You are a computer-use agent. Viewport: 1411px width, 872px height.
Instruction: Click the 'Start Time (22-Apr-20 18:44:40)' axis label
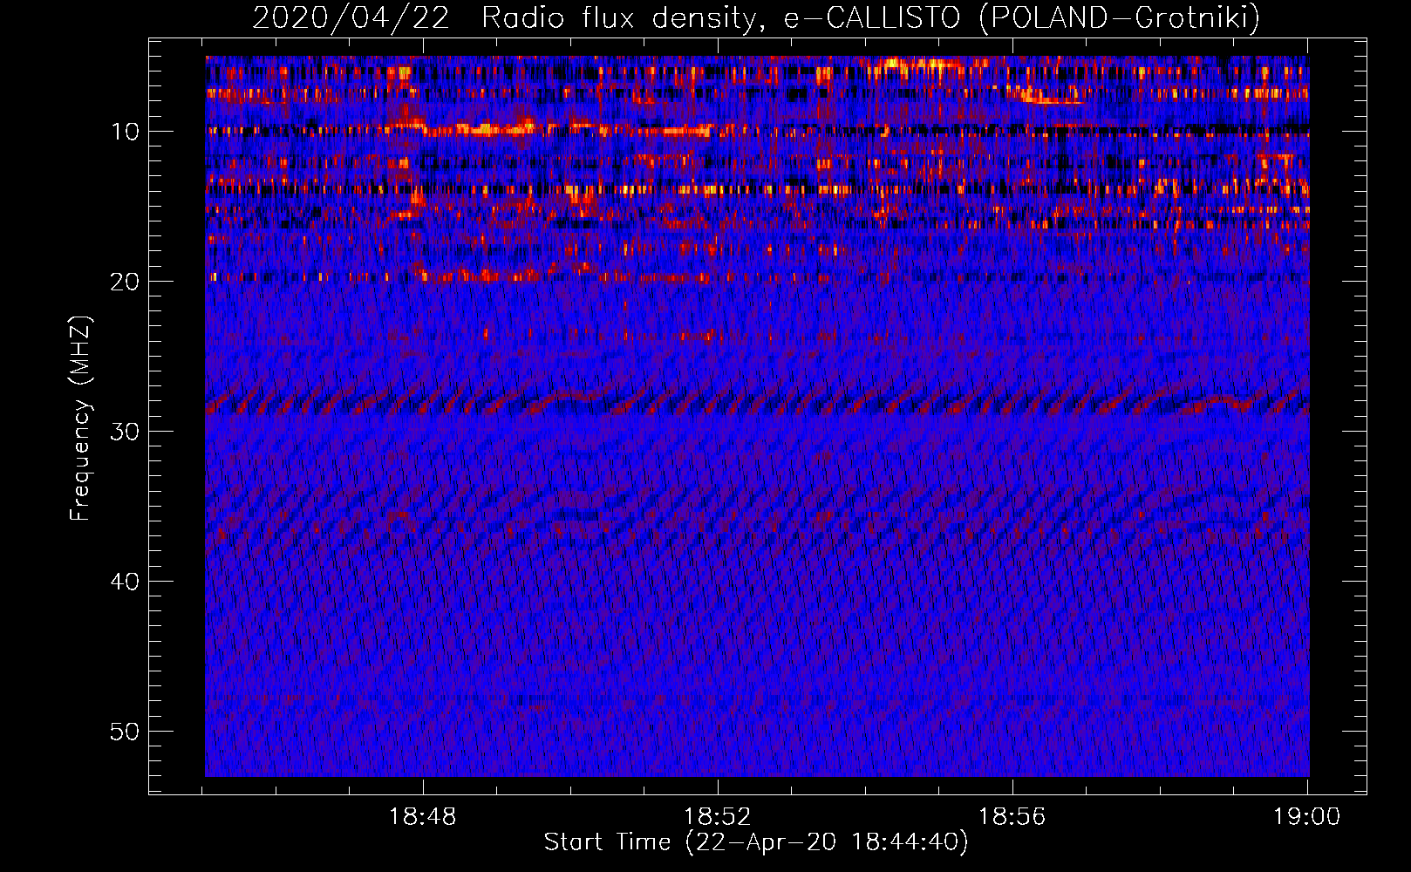click(x=756, y=842)
